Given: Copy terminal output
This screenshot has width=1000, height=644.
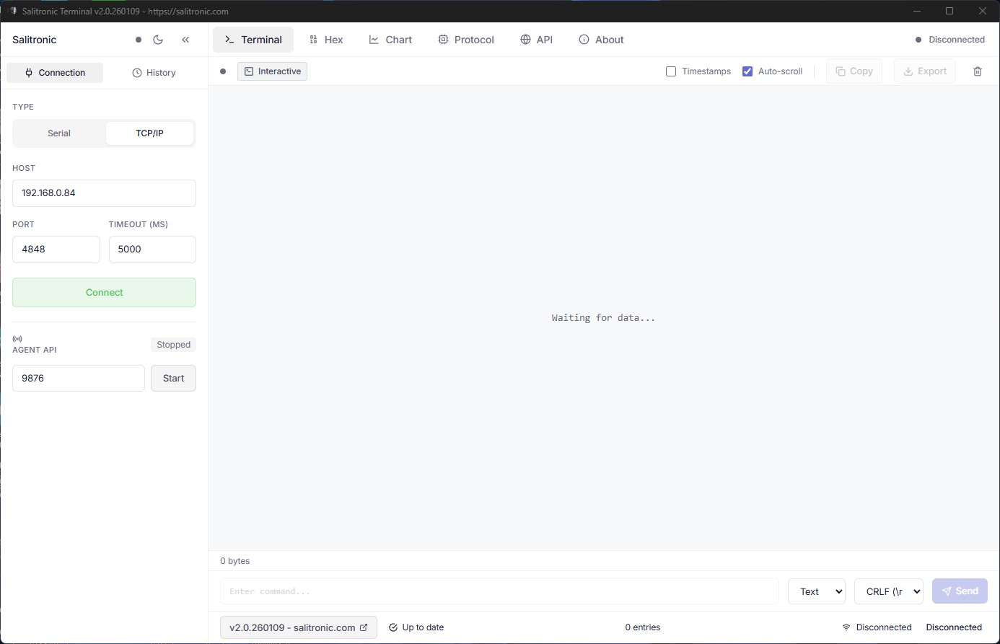Looking at the screenshot, I should [x=854, y=71].
